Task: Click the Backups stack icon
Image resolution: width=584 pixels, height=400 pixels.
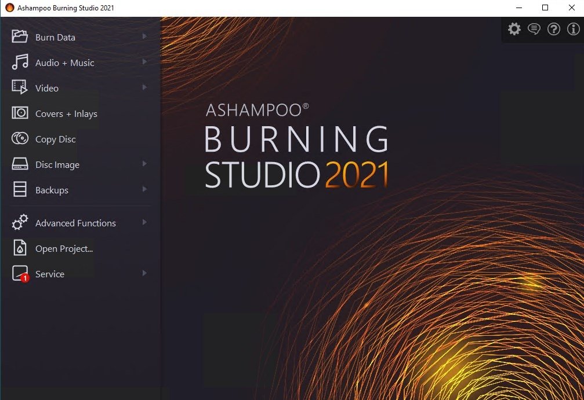Action: pyautogui.click(x=20, y=189)
